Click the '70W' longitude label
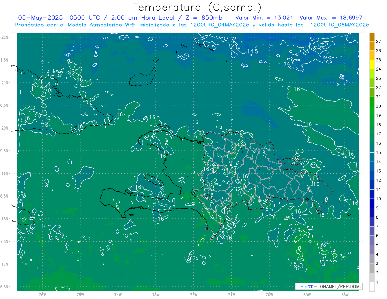This screenshot has width=387, height=299. coord(269,294)
